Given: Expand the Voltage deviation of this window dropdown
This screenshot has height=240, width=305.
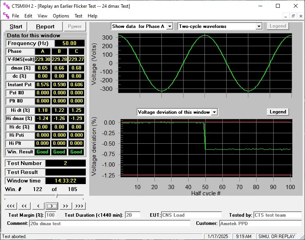Looking at the screenshot, I should pos(214,112).
